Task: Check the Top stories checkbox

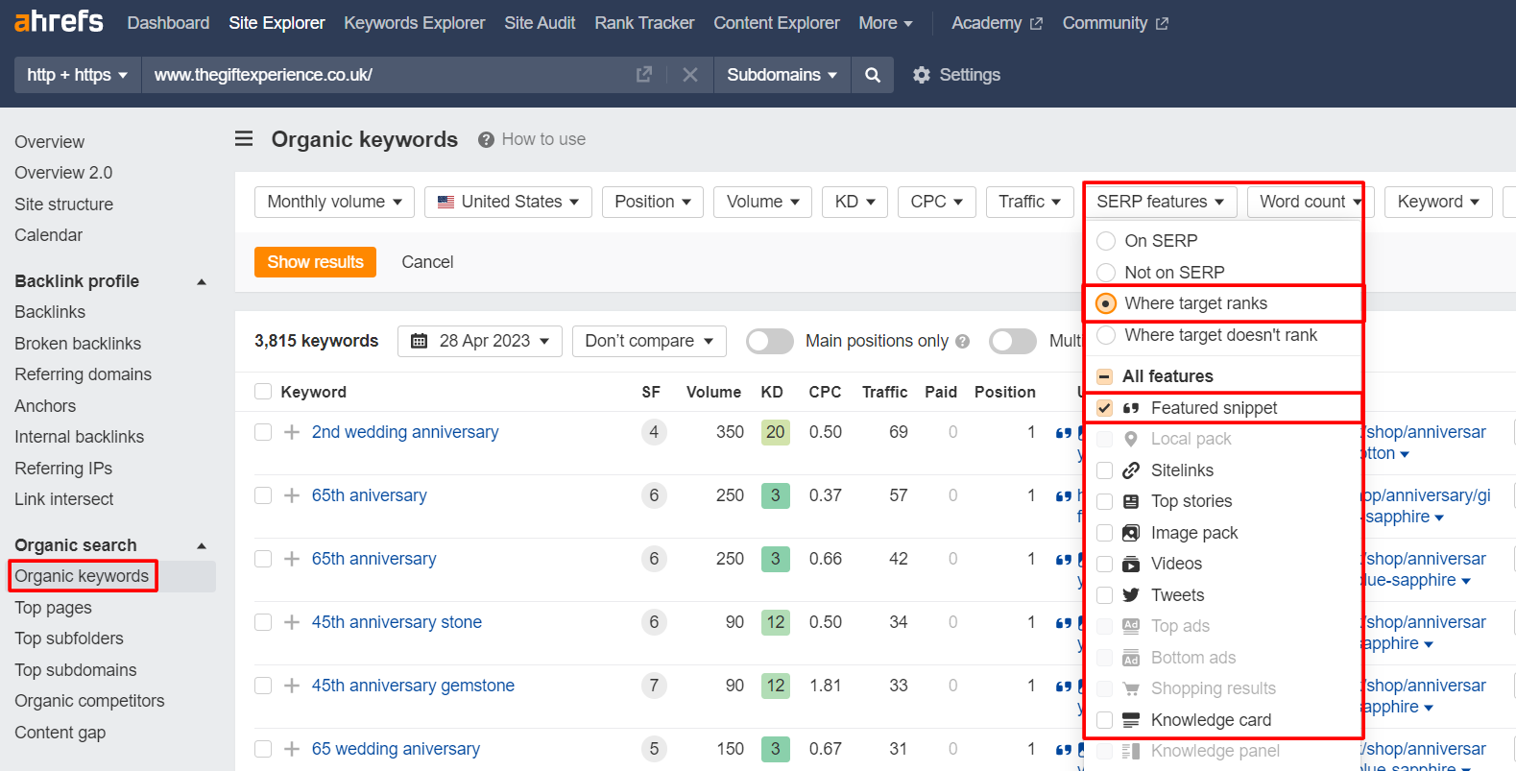Action: (x=1105, y=501)
